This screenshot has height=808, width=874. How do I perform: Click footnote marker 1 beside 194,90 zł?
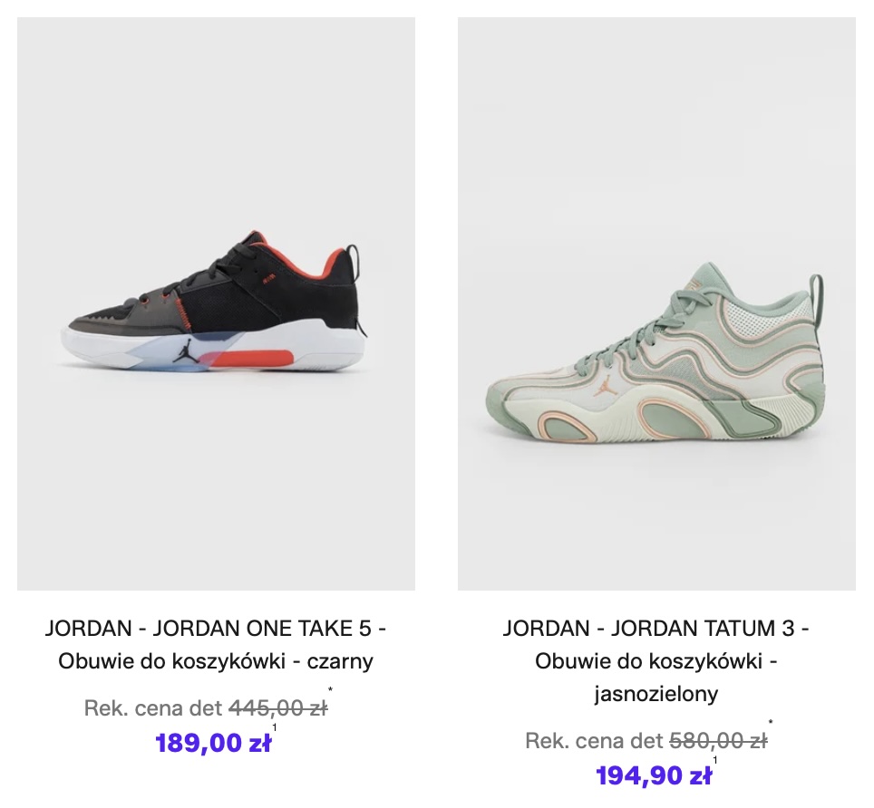(715, 760)
